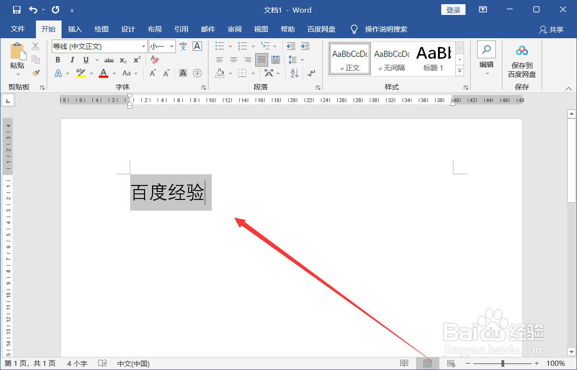Viewport: 577px width, 370px height.
Task: Center the paragraph text
Action: tap(234, 60)
